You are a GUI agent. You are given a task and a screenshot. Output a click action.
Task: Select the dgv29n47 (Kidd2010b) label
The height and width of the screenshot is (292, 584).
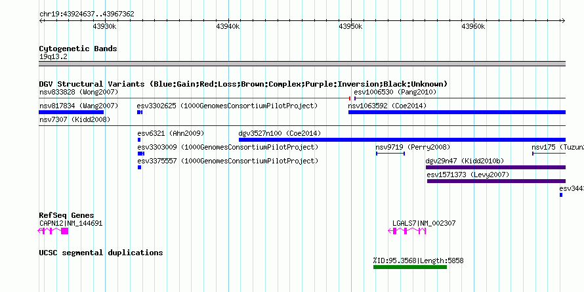(x=465, y=161)
